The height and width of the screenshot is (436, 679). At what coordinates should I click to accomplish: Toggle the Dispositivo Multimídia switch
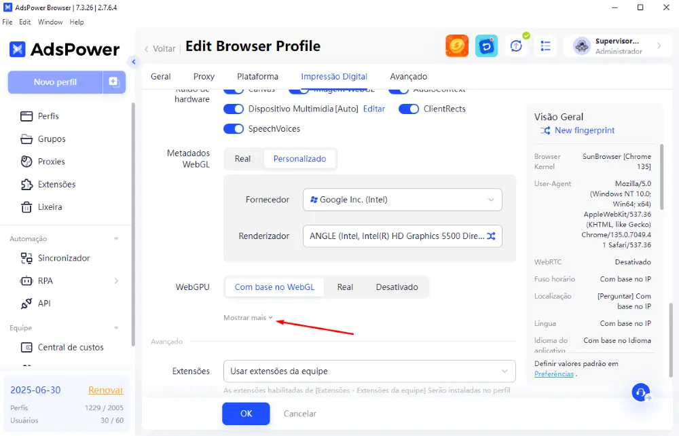point(234,109)
